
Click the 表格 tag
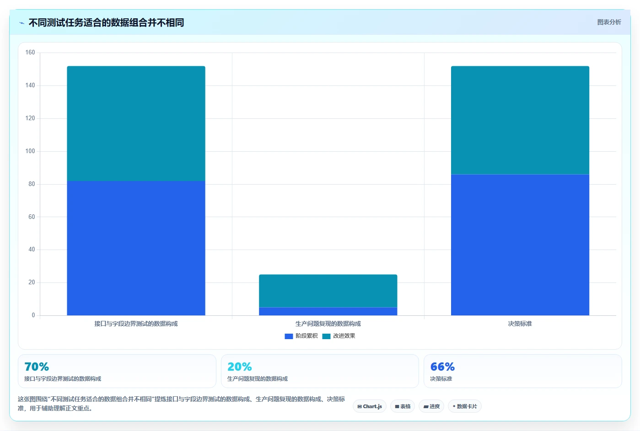(x=403, y=406)
